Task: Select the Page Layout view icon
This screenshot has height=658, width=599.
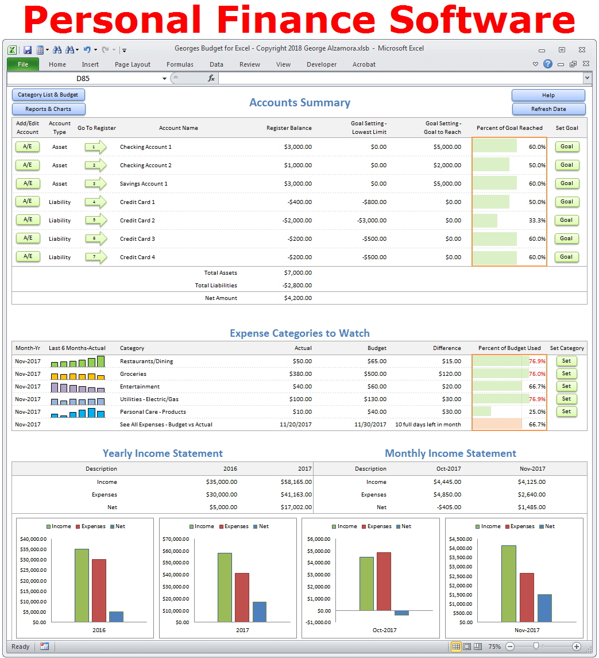Action: coord(467,647)
